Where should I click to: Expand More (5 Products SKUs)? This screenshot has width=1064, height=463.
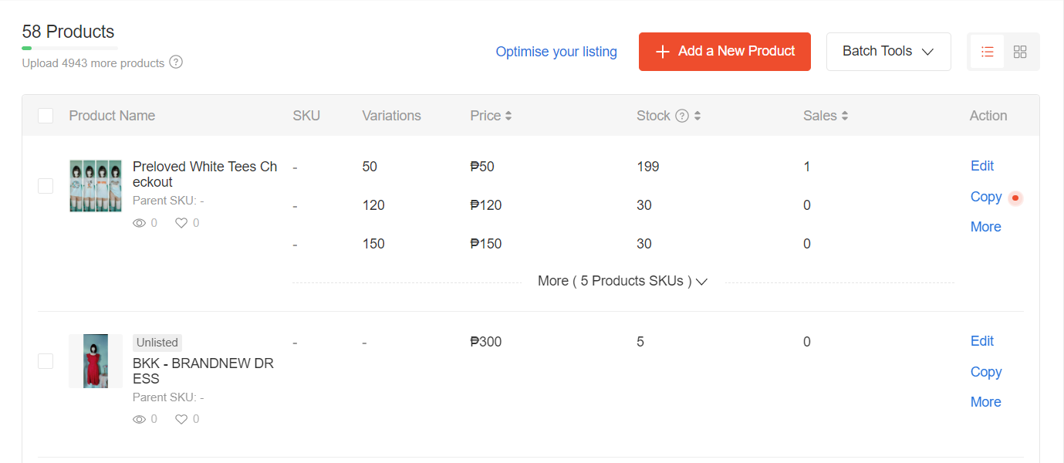pos(623,282)
